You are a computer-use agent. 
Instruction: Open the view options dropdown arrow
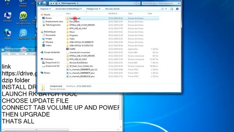tap(166, 9)
